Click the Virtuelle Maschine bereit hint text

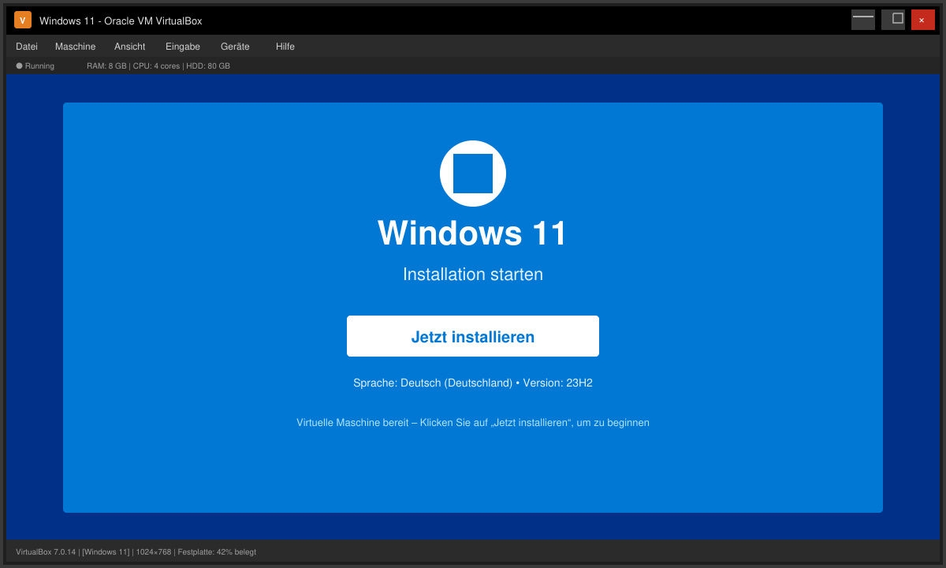coord(473,423)
